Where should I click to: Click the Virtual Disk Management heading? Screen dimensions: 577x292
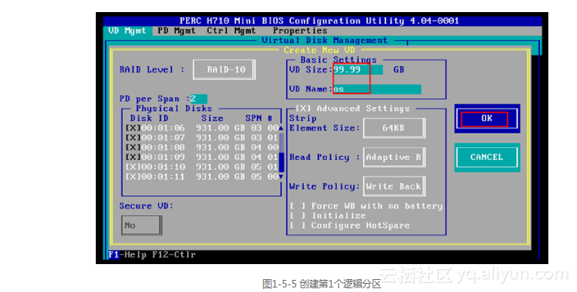pos(324,41)
